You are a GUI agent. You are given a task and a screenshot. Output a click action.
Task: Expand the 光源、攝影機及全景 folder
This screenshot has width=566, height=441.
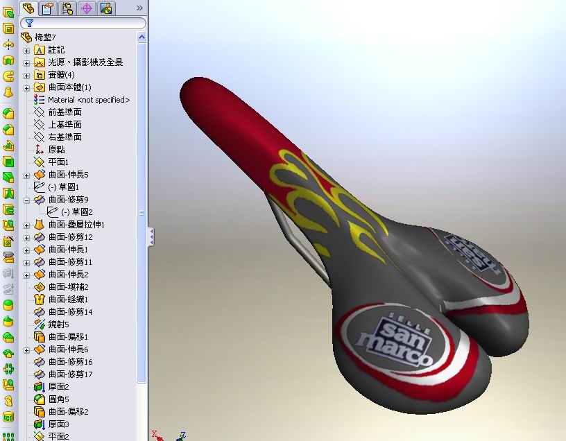[27, 63]
